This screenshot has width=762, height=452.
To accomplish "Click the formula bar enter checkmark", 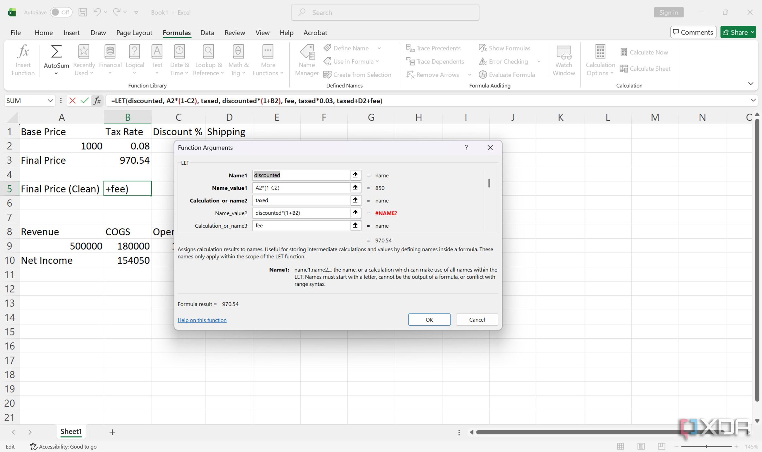I will 85,101.
